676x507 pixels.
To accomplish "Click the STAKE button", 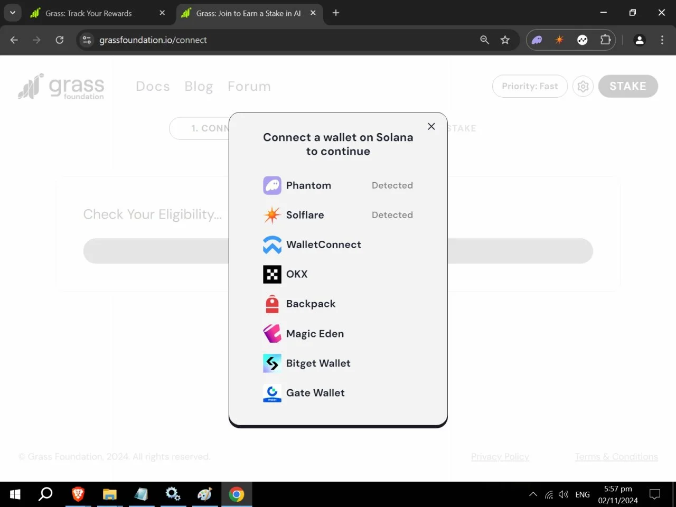I will click(628, 86).
